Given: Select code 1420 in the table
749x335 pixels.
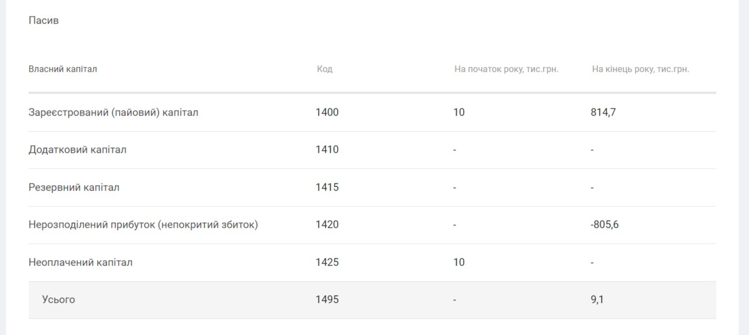Looking at the screenshot, I should (x=327, y=225).
